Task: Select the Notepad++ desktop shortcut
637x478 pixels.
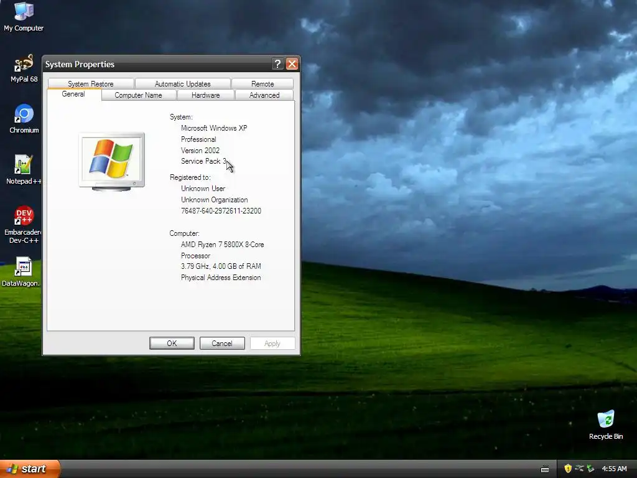Action: pos(24,169)
